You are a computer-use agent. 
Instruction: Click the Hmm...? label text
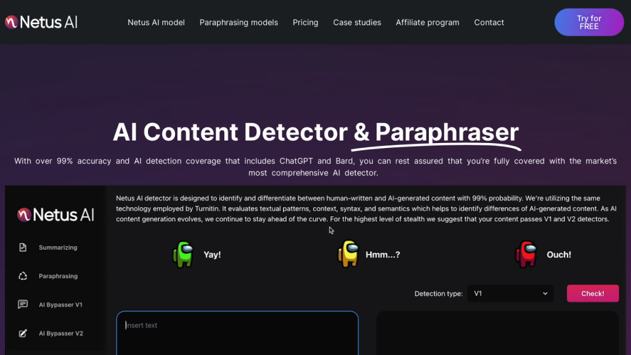[x=383, y=255]
